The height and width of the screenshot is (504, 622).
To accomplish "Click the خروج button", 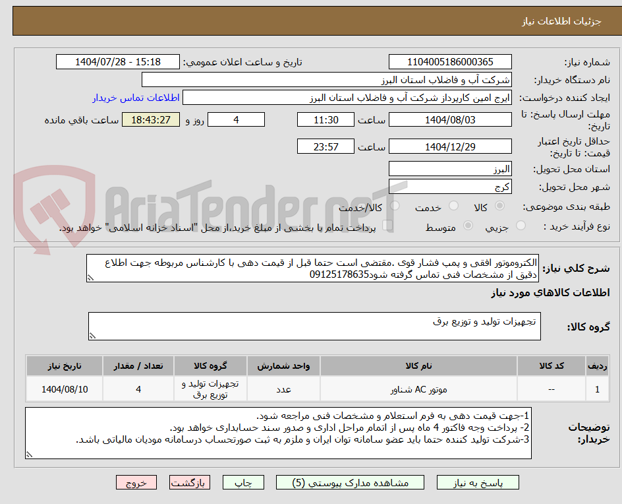I will [x=136, y=482].
